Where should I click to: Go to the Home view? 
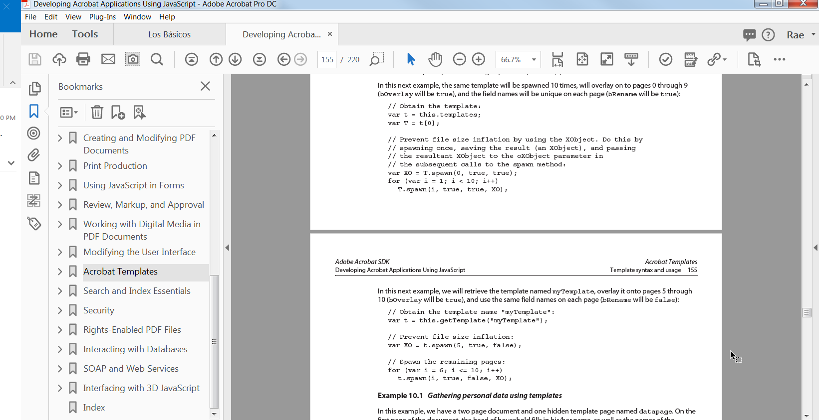click(x=43, y=34)
